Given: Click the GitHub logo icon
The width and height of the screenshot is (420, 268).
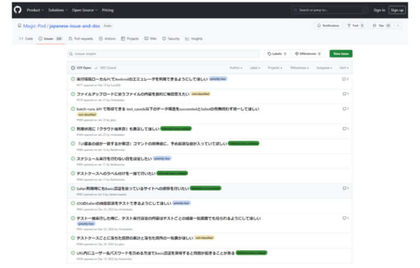Looking at the screenshot, I should tap(16, 10).
